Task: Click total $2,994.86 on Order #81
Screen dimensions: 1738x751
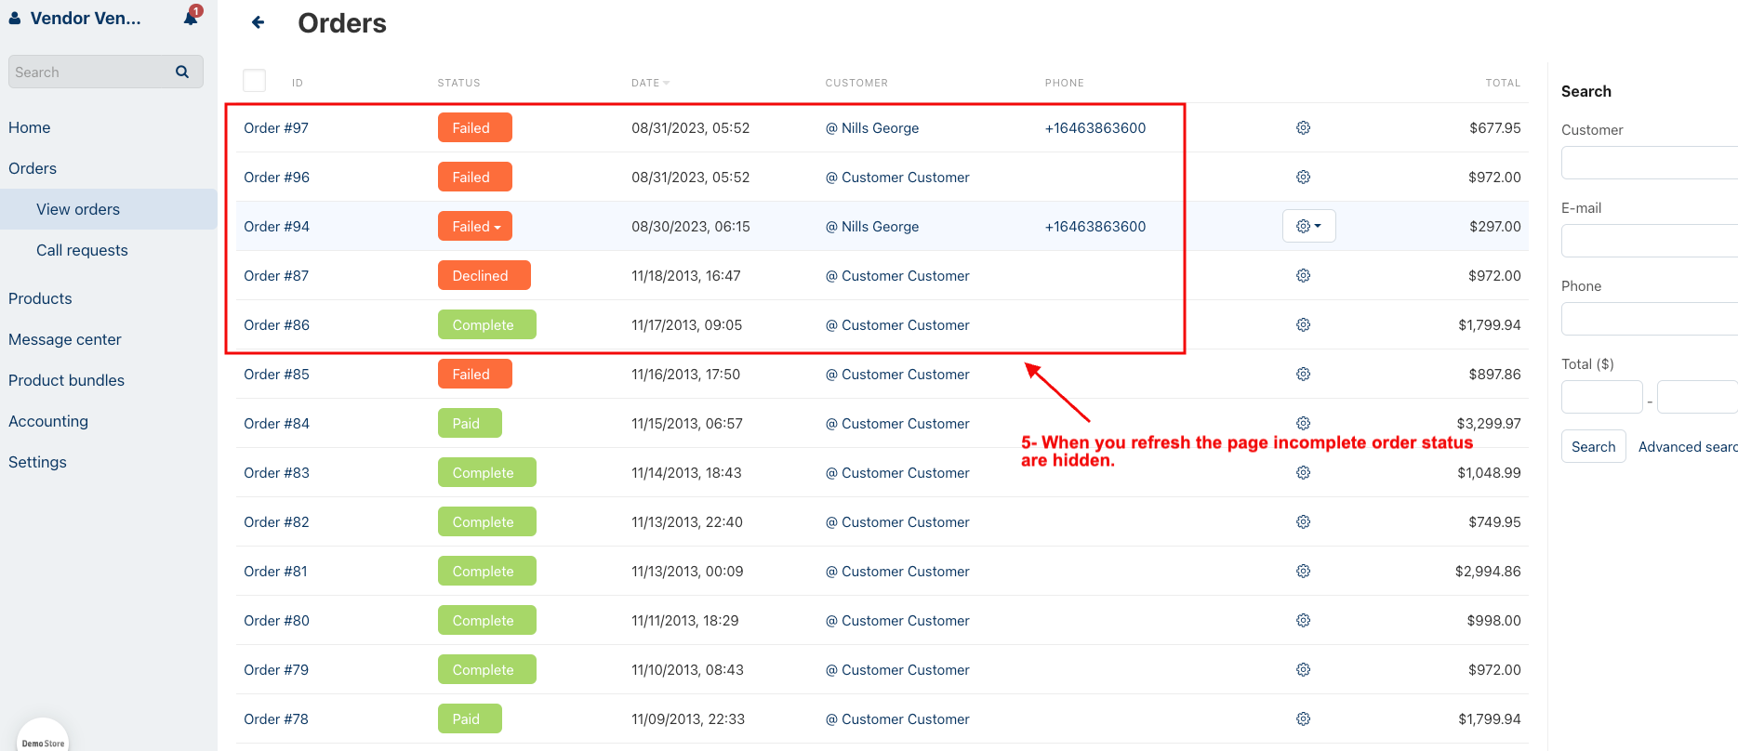Action: [x=1488, y=571]
